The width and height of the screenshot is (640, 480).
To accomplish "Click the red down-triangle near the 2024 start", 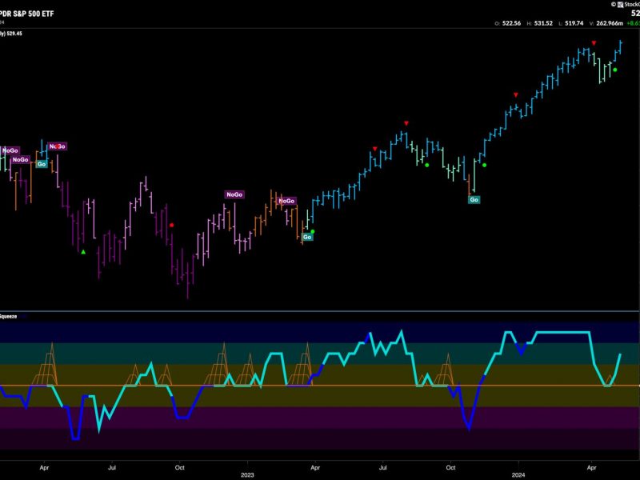I will [516, 95].
